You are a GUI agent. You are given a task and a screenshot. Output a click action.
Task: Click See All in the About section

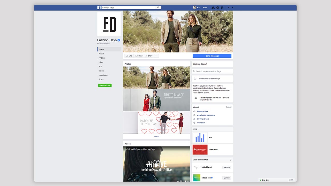click(229, 107)
